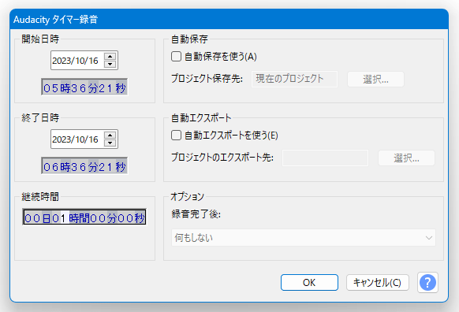Click the Audacity タイマー録音 title bar

pyautogui.click(x=229, y=19)
